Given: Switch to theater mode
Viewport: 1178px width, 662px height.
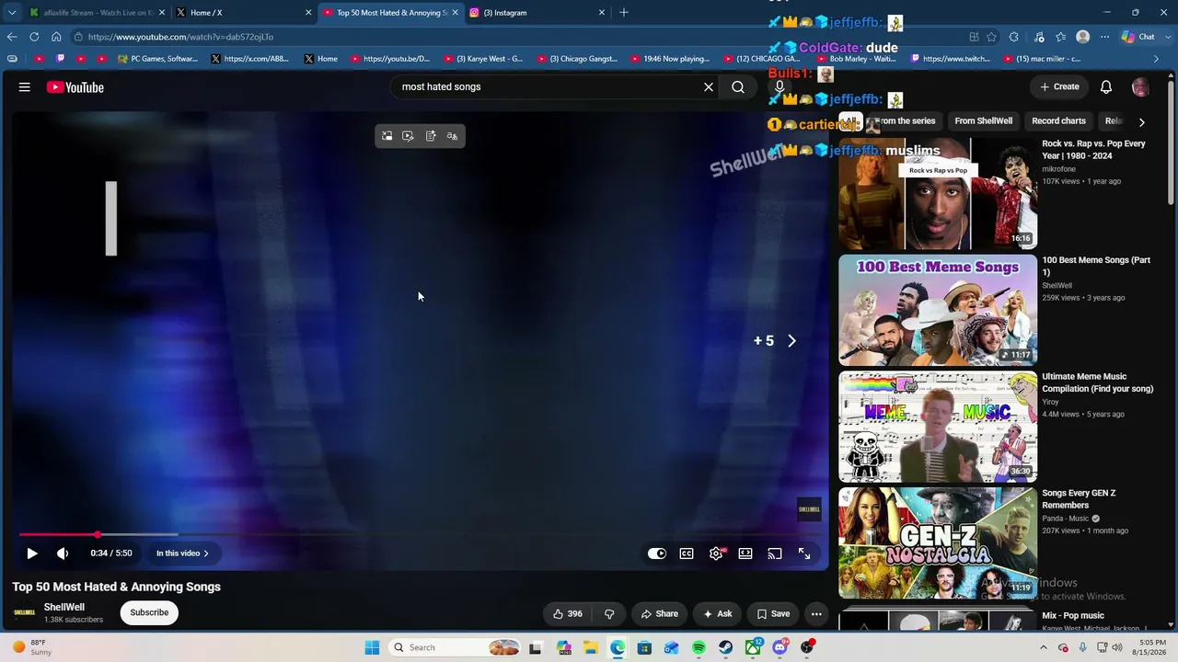Looking at the screenshot, I should [x=745, y=554].
